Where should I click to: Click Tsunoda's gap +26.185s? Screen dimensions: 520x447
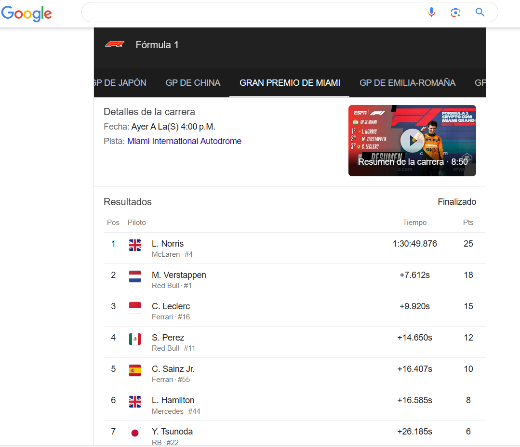[x=415, y=432]
